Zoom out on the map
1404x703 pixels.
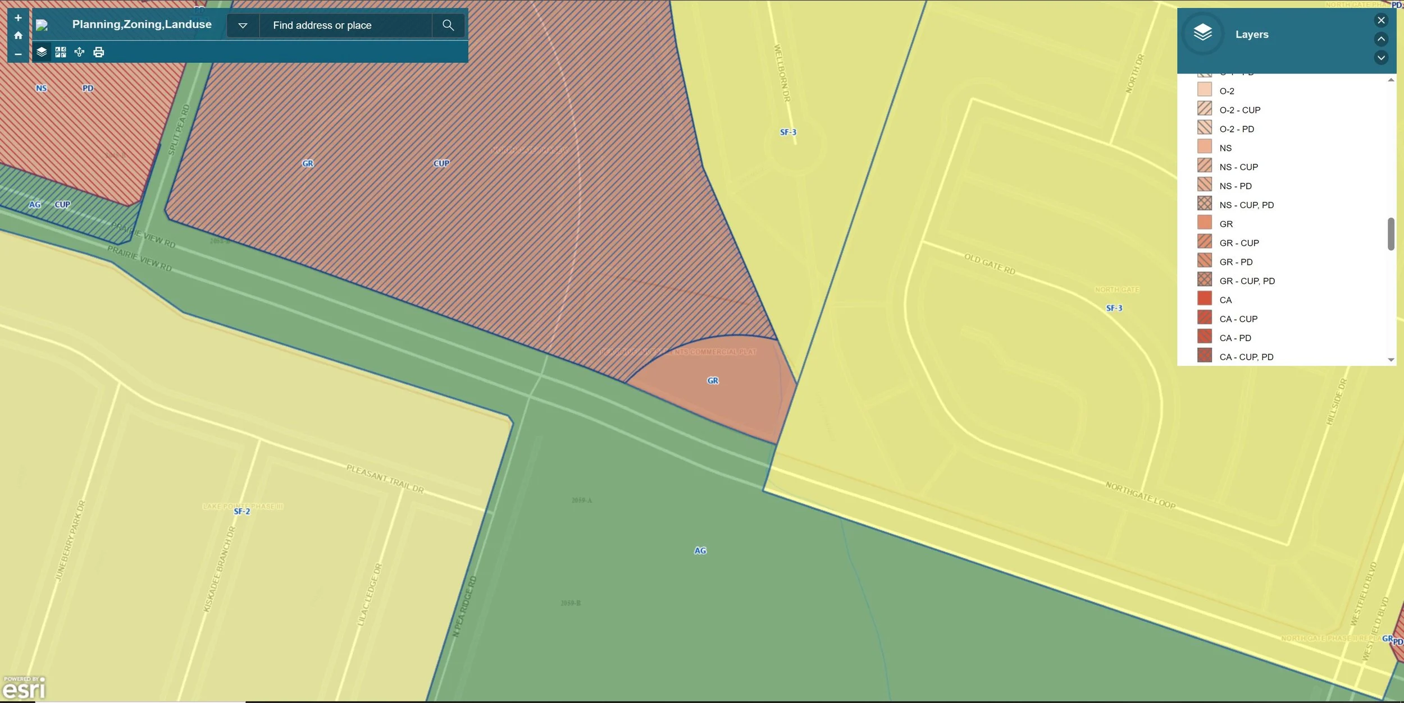click(x=18, y=54)
